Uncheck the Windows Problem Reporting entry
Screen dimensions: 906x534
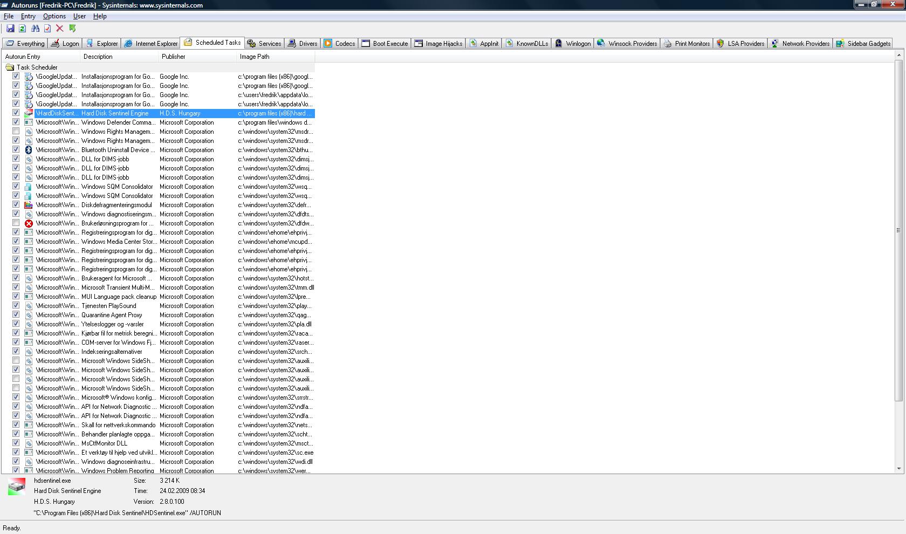click(16, 470)
